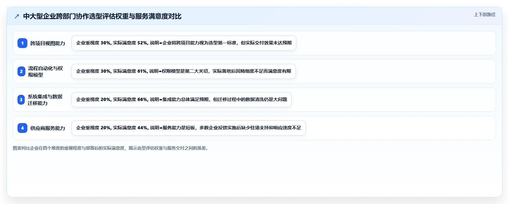
Task: Click the detail box showing 实际满意度 44%
Action: pos(189,128)
